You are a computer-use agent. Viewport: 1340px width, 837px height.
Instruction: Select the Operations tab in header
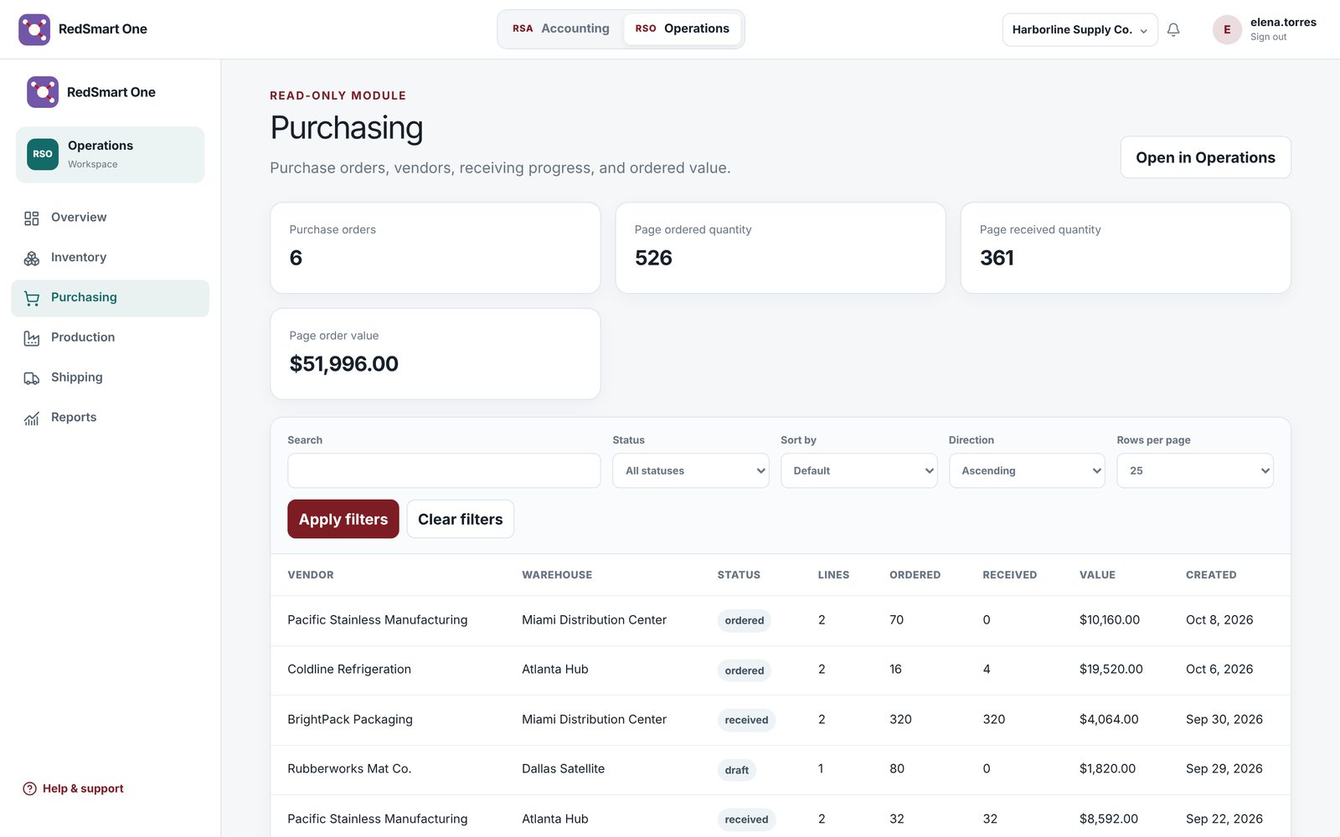pyautogui.click(x=683, y=28)
